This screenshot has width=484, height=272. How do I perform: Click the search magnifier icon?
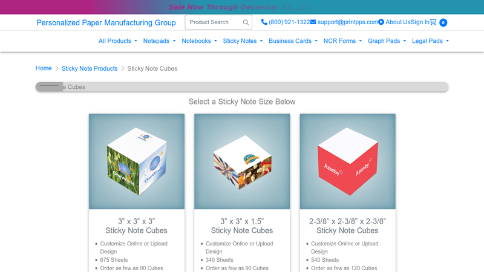[246, 22]
